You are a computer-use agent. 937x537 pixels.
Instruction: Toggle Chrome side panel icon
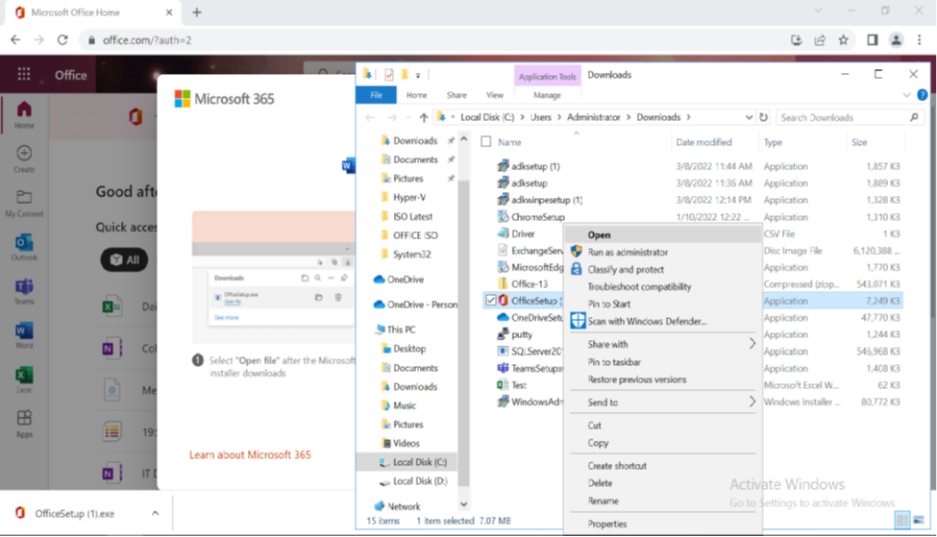[x=873, y=40]
